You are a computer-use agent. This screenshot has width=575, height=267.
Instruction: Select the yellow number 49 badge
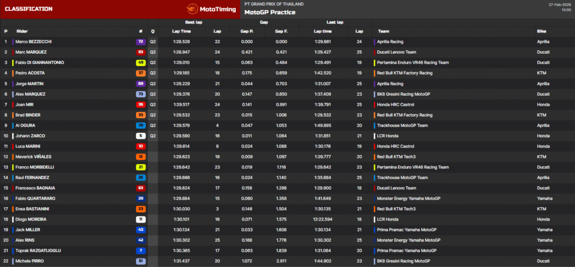(140, 63)
